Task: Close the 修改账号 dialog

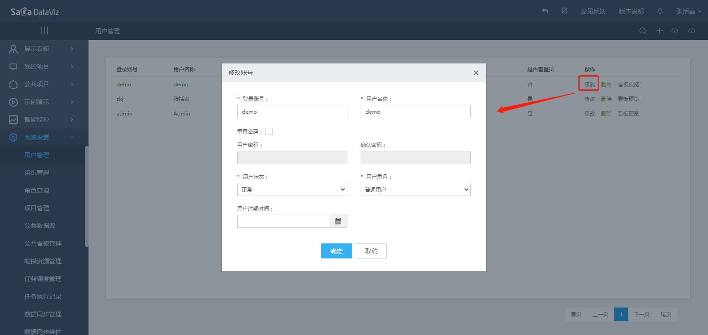Action: click(476, 73)
